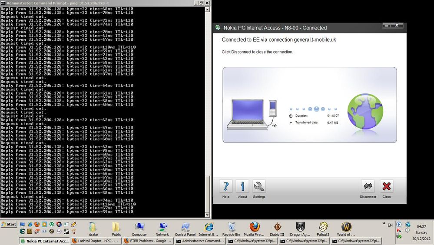Click the ping reply line with time=116ms

click(x=68, y=204)
